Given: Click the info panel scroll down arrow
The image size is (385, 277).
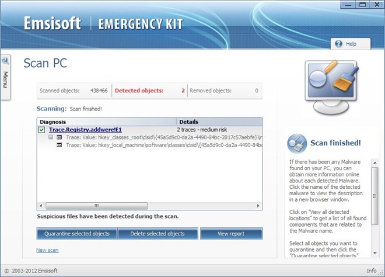Looking at the screenshot, I should [374, 253].
